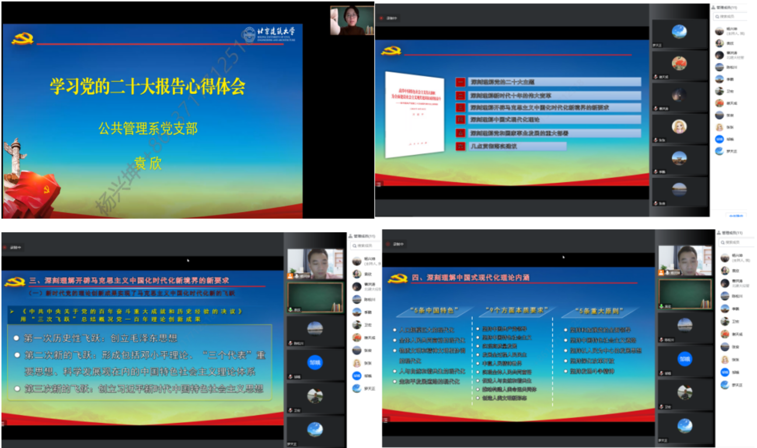Click the mic icon on chalkboard tile, bottom-left meeting
757x448 pixels.
click(290, 309)
